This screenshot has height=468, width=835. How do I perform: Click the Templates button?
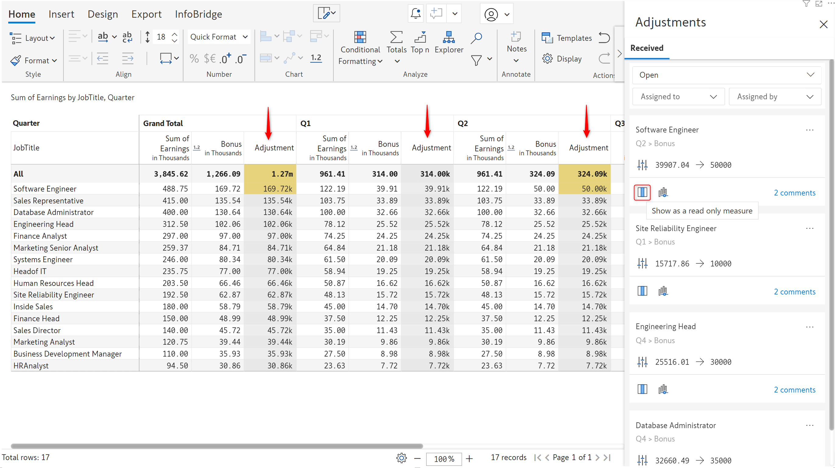tap(567, 38)
